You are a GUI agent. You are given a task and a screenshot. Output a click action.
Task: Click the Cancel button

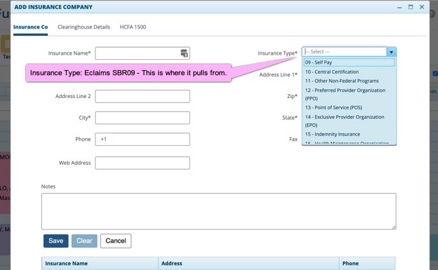(x=116, y=241)
